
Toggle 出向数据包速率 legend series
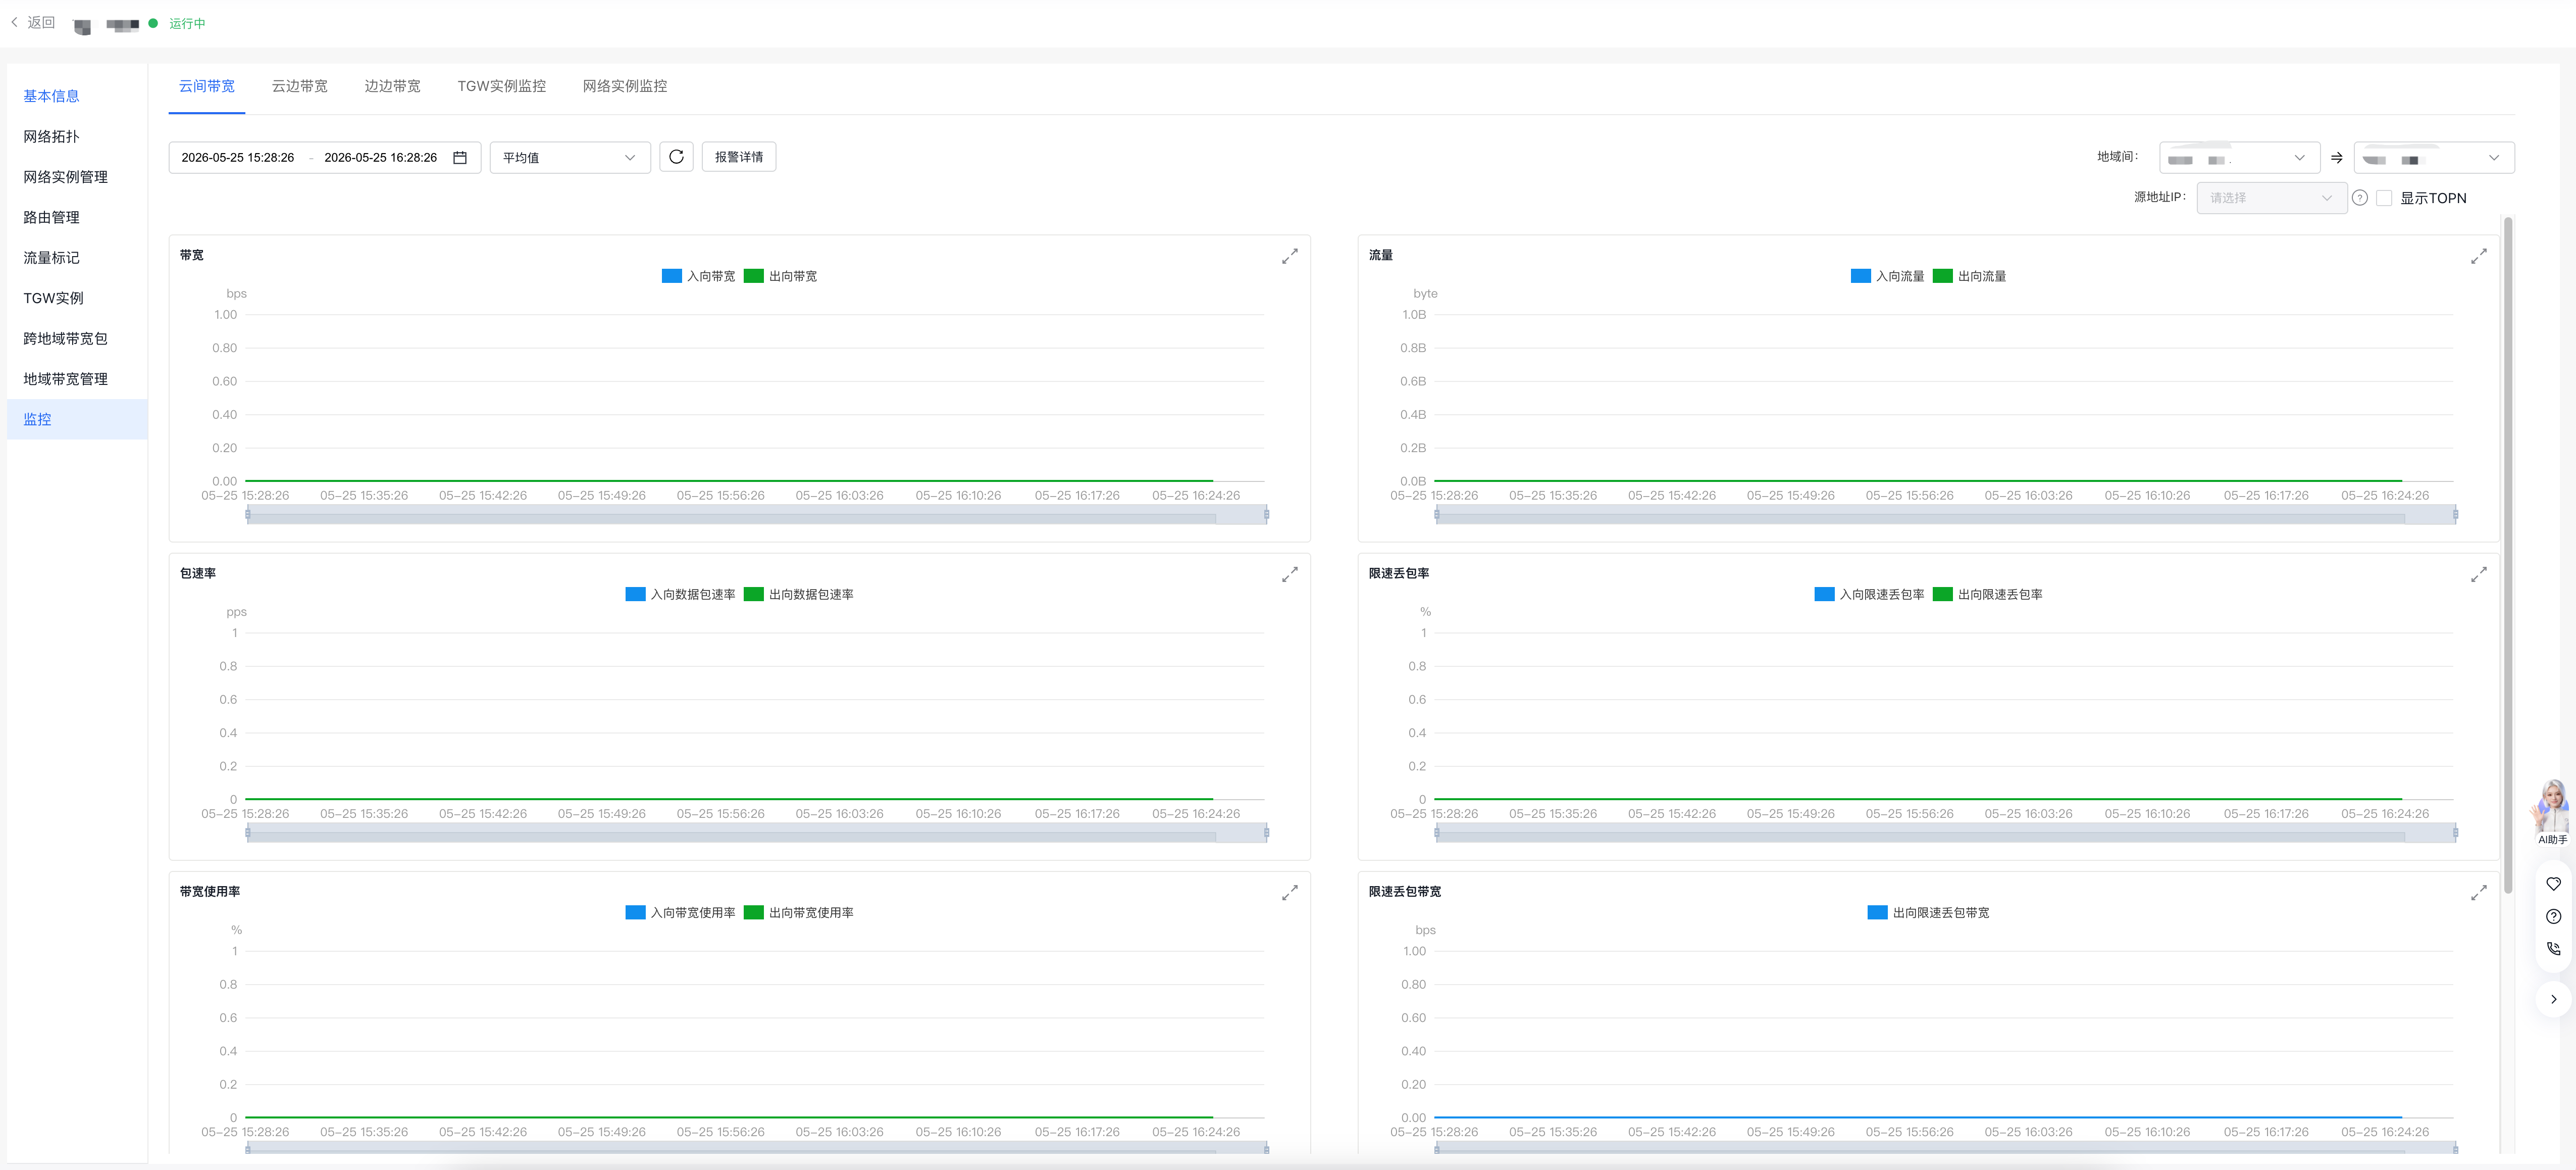pyautogui.click(x=798, y=595)
